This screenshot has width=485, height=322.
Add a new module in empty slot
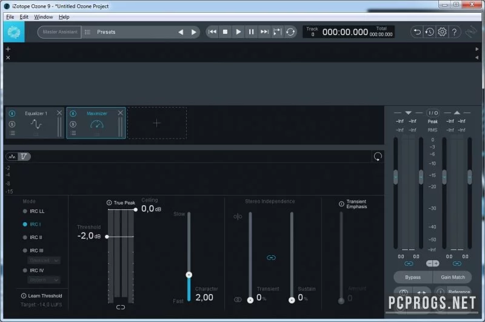coord(157,123)
